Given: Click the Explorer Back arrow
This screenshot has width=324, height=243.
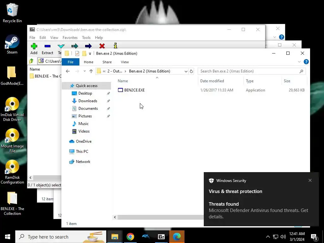Looking at the screenshot, I should click(68, 71).
